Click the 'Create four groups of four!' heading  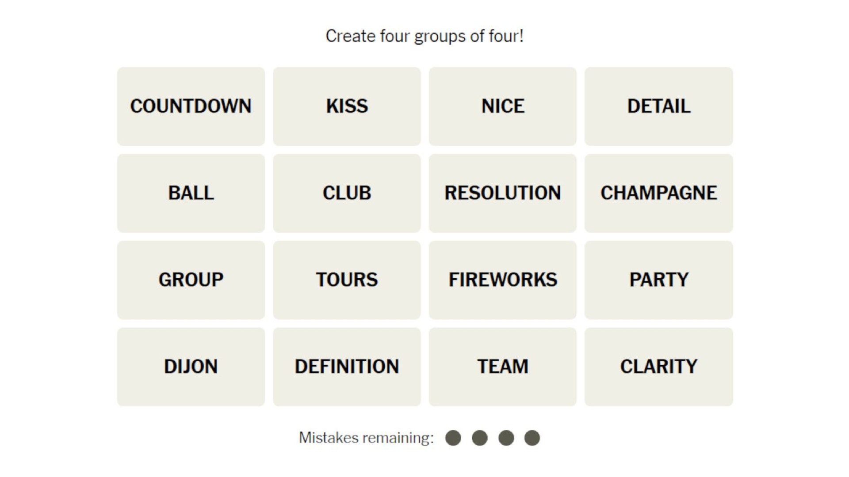424,36
